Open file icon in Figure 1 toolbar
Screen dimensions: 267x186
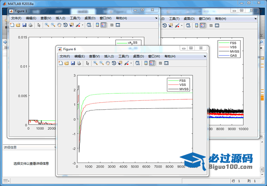coord(18,25)
